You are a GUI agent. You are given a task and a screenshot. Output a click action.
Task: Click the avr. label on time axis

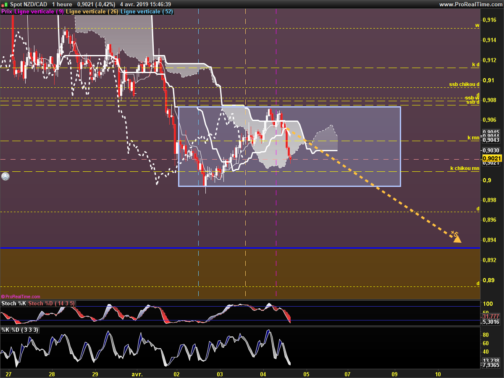tap(138, 374)
